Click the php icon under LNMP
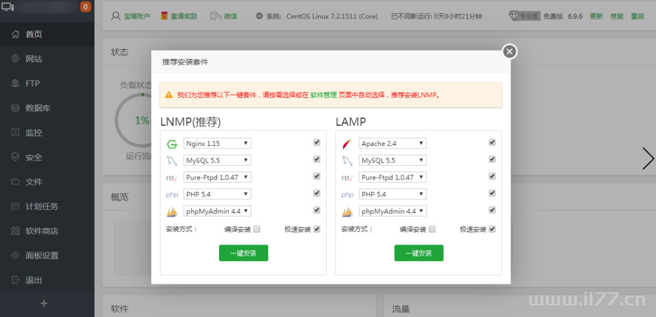This screenshot has width=656, height=317. tap(172, 195)
